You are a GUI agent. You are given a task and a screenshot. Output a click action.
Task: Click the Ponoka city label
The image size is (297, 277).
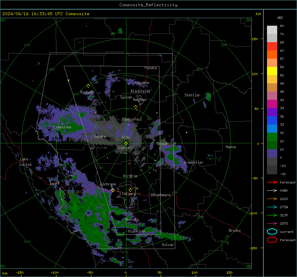[150, 68]
